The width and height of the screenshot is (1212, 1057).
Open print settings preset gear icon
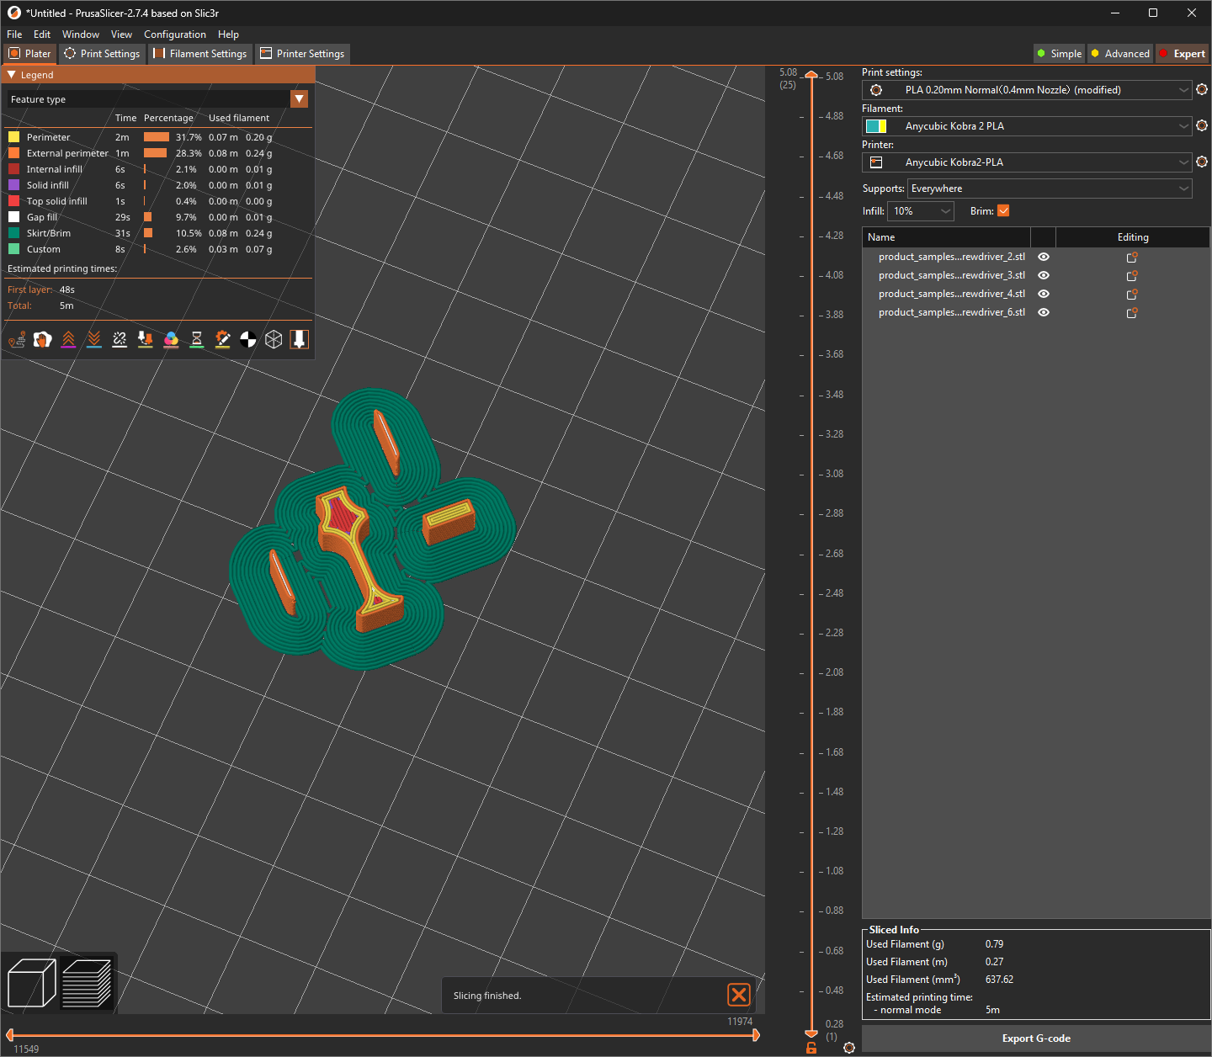point(1202,89)
